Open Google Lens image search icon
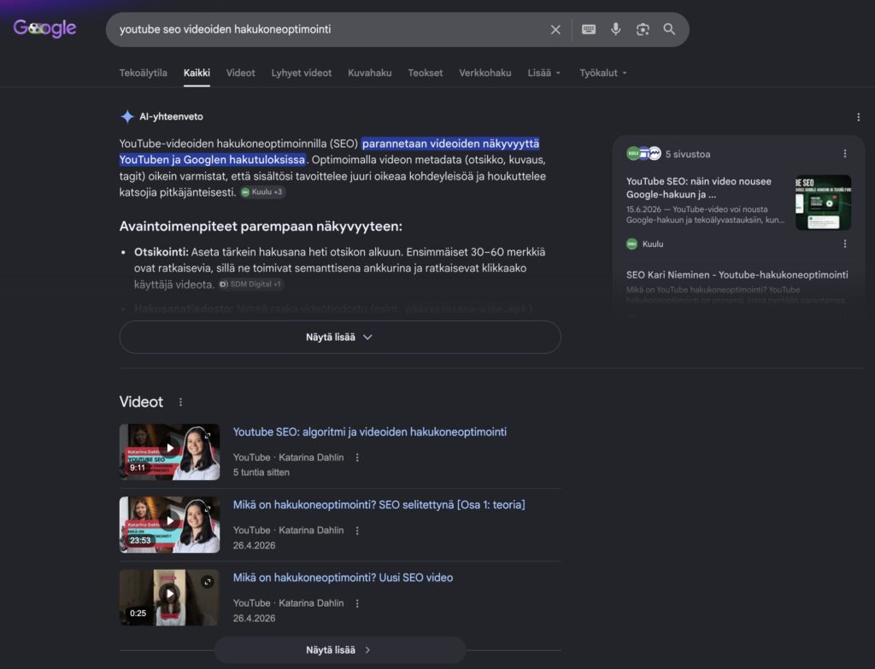The width and height of the screenshot is (875, 669). click(x=643, y=30)
